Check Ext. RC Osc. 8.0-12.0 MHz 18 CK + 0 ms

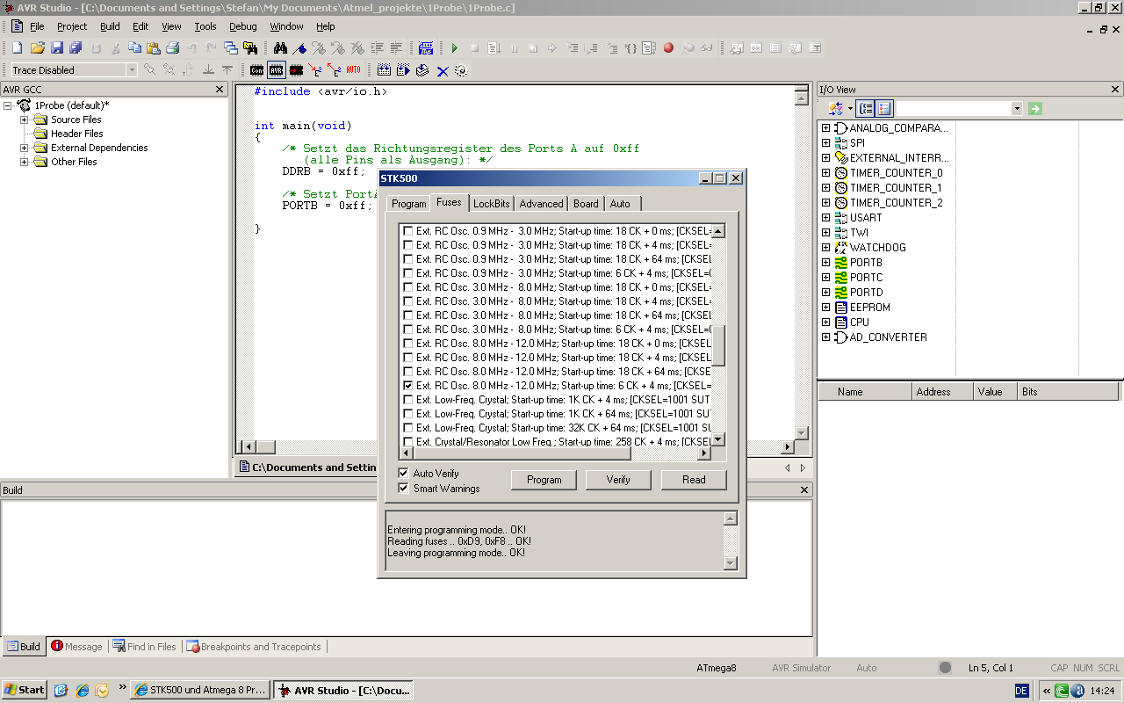coord(407,344)
